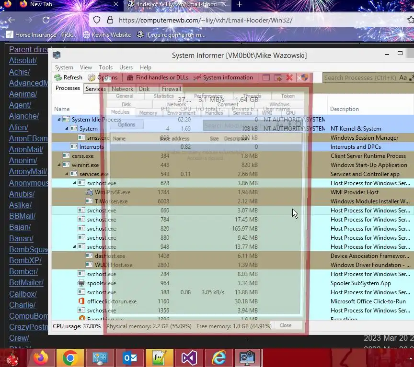Click the officeclicktorun.exe Office icon

[81, 301]
